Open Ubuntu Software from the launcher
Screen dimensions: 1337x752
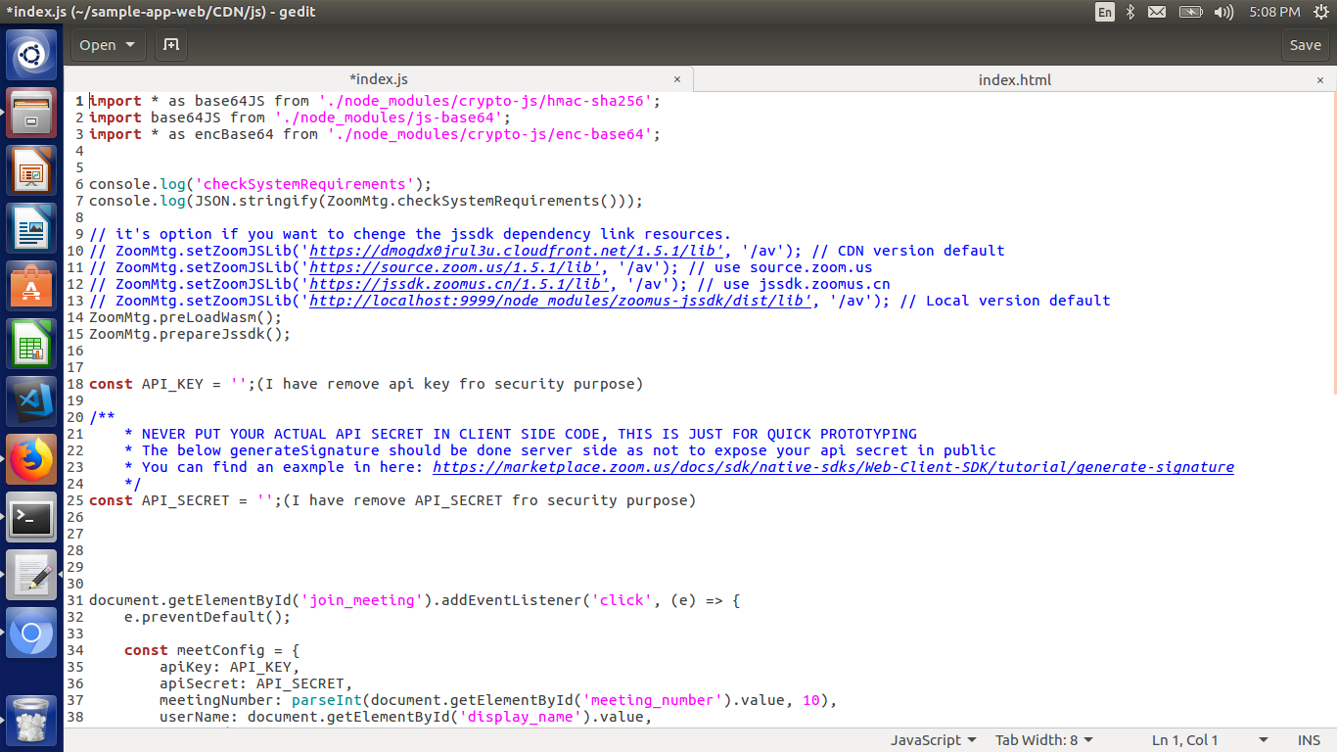tap(31, 286)
